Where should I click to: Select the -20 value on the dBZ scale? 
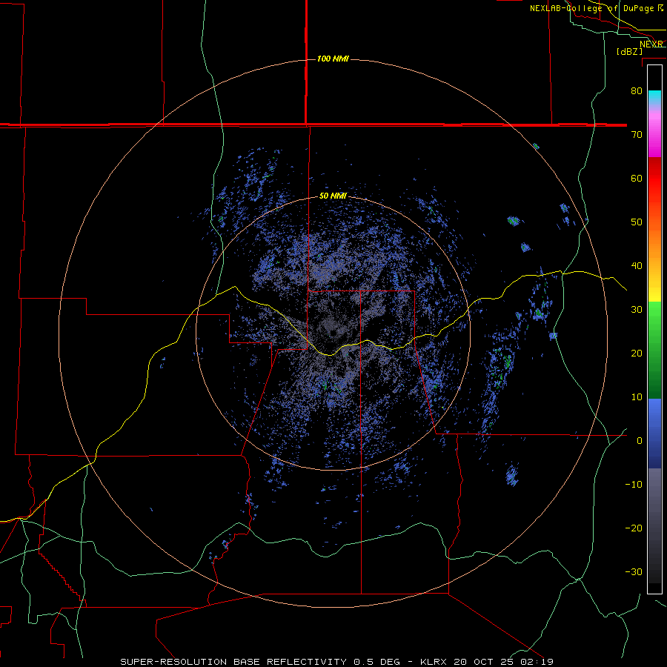point(634,528)
